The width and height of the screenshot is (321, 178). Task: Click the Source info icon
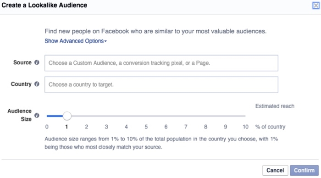37,62
